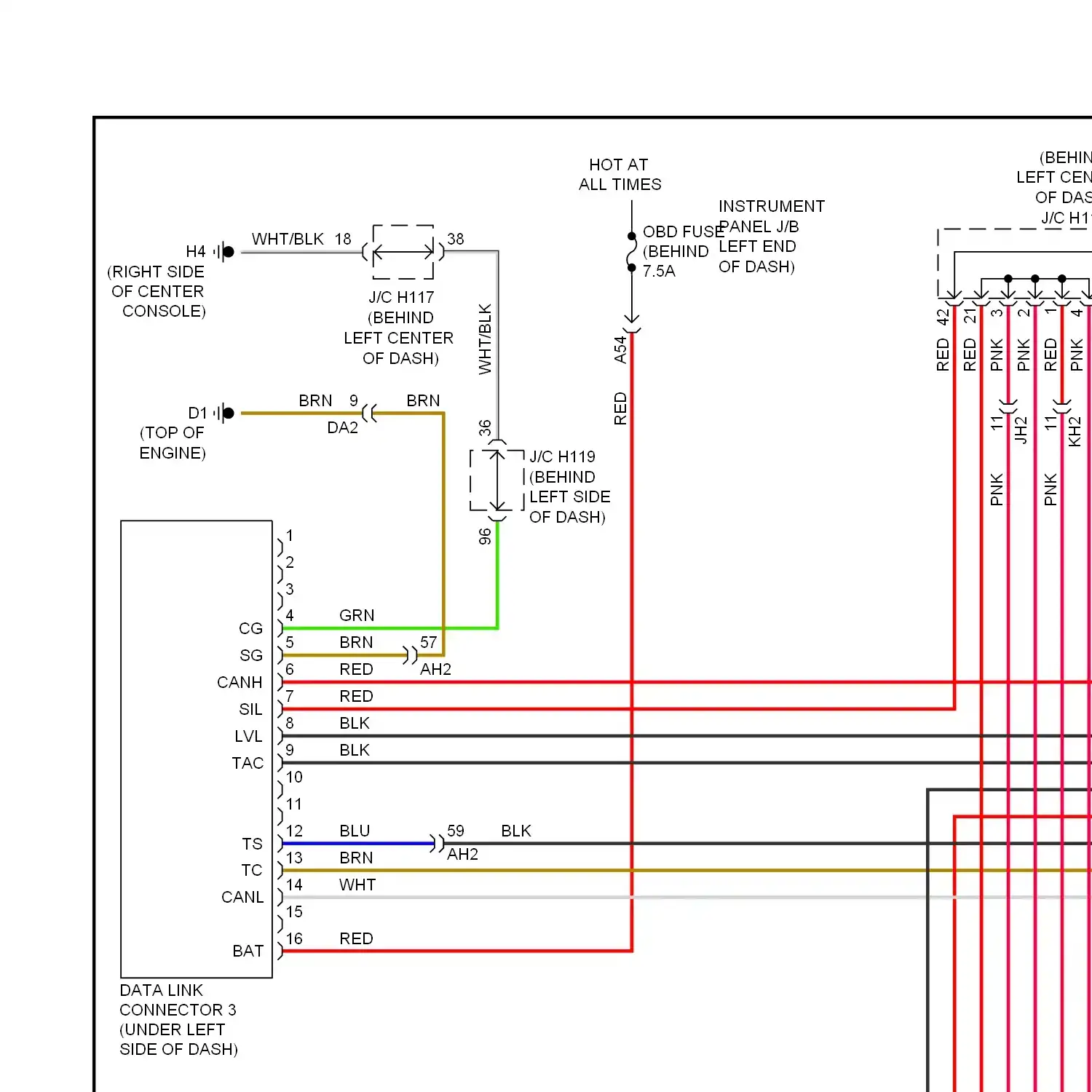Select the RED wire label on pin 6
The height and width of the screenshot is (1092, 1092).
tap(356, 669)
